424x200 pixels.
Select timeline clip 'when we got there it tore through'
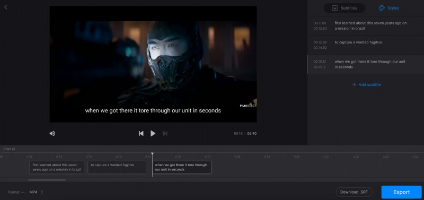point(182,167)
